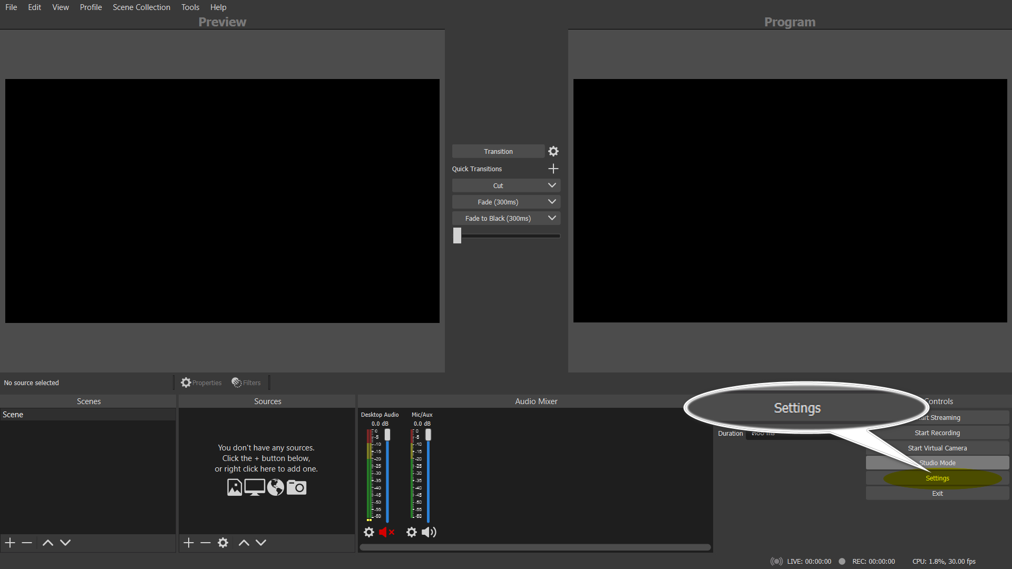Mute the Mic/Aux speaker icon
The height and width of the screenshot is (569, 1012).
pos(429,532)
